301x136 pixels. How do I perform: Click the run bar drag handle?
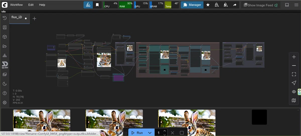[125, 133]
